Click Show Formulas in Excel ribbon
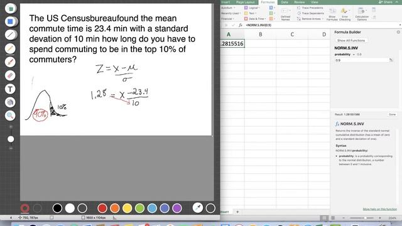Screen dimensions: 402x226 click(x=332, y=14)
